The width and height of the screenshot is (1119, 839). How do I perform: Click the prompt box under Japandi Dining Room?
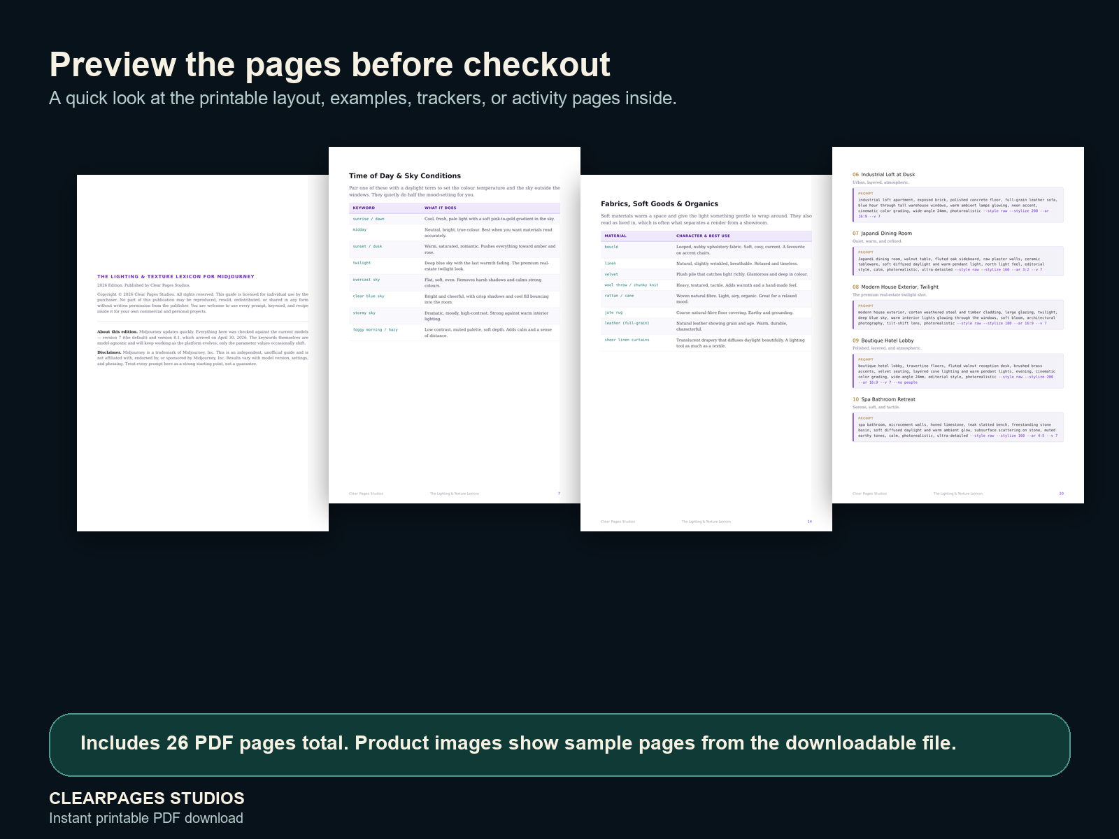[958, 261]
